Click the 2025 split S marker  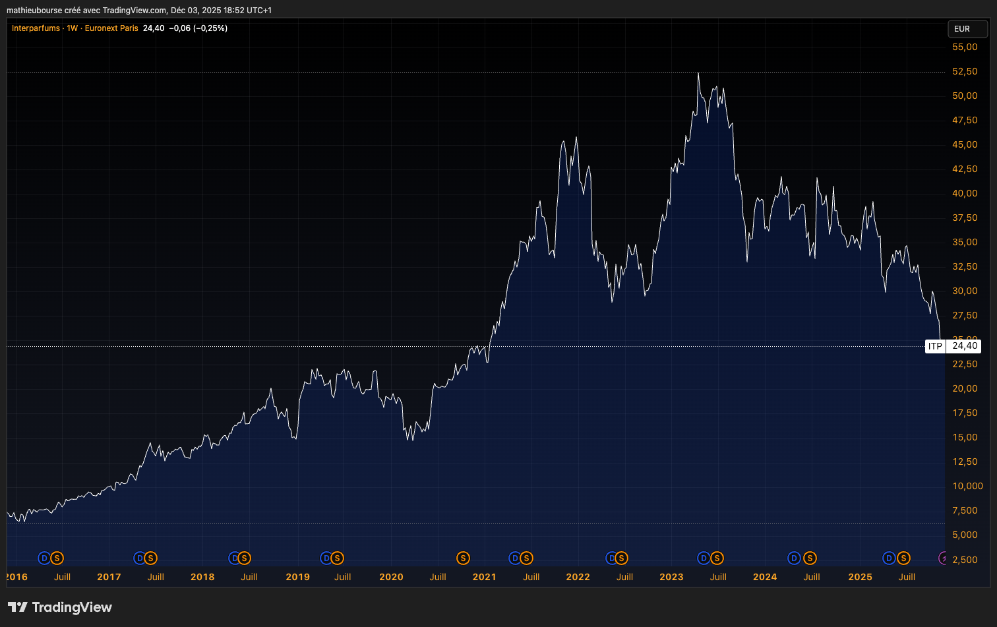903,558
